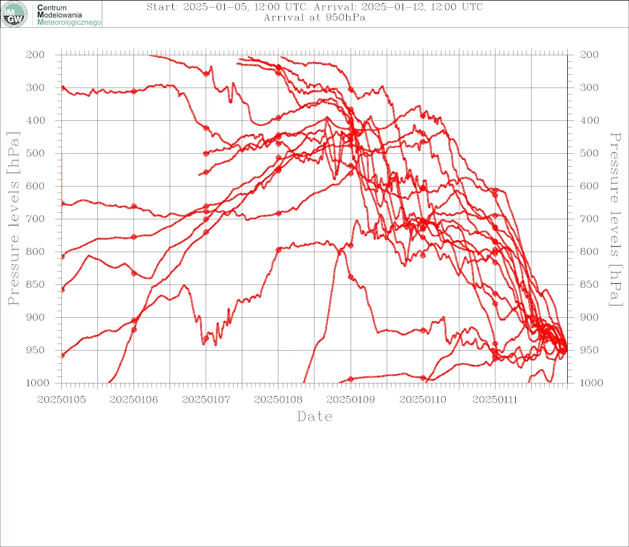Click the left axis label 600
The image size is (629, 547).
coord(36,186)
